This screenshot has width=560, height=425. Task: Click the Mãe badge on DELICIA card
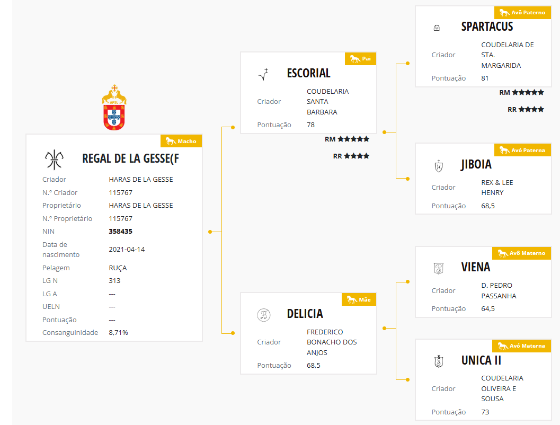tap(359, 299)
